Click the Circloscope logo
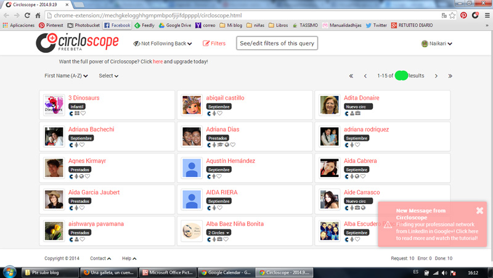The height and width of the screenshot is (278, 493). [x=78, y=43]
